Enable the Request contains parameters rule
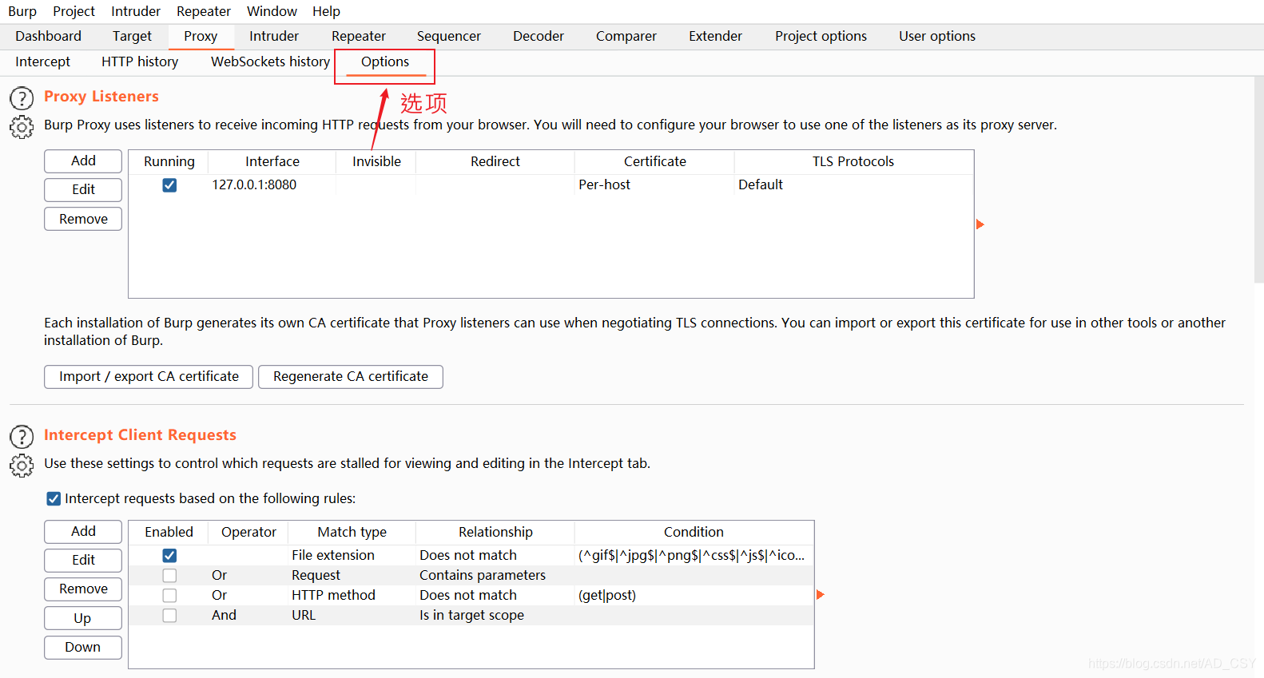The height and width of the screenshot is (678, 1264). pos(169,575)
